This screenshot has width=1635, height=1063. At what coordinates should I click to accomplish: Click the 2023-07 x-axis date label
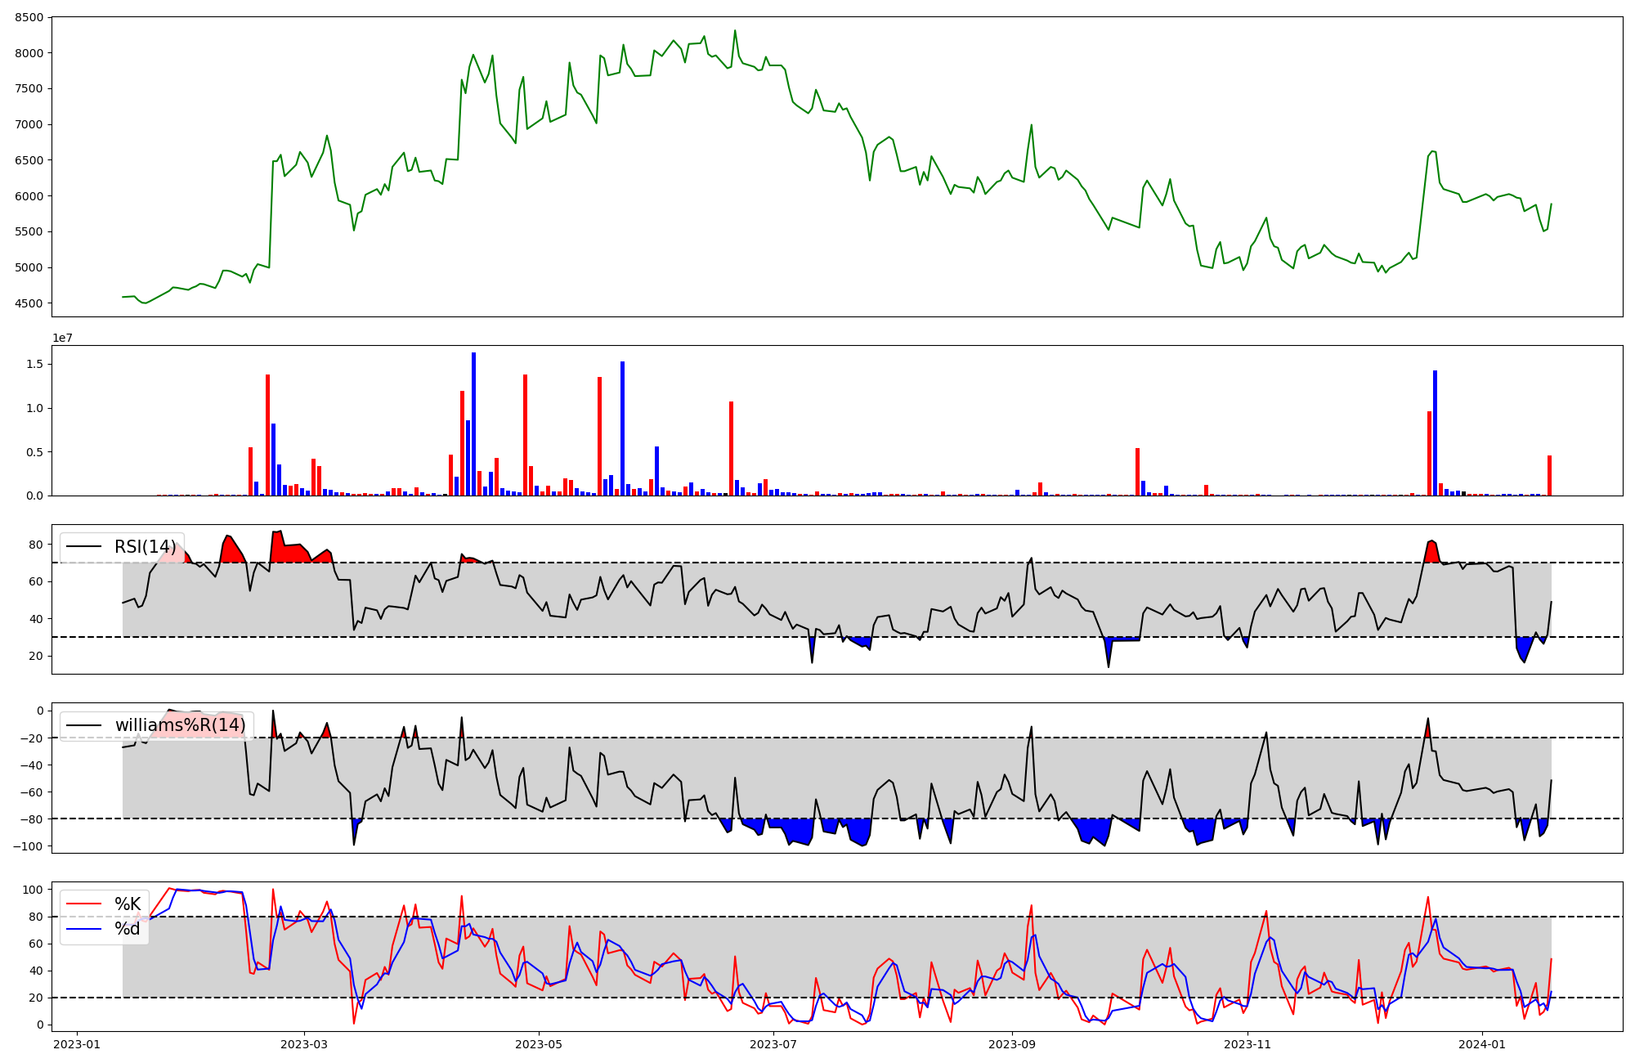[x=773, y=1043]
